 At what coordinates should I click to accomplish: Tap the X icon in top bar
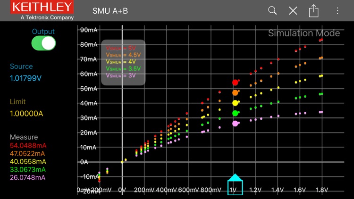coord(293,10)
